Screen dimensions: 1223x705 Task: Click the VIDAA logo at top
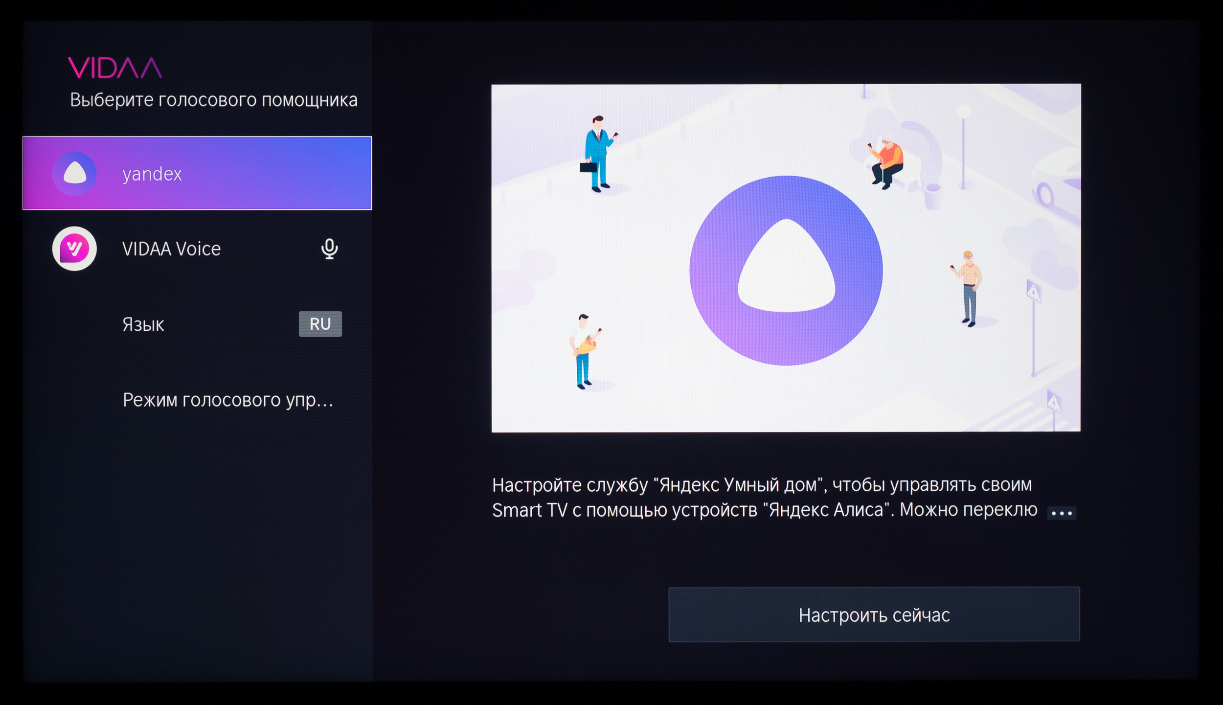point(115,68)
